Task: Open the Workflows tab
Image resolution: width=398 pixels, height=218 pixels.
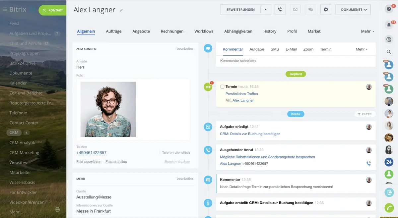Action: click(x=204, y=31)
